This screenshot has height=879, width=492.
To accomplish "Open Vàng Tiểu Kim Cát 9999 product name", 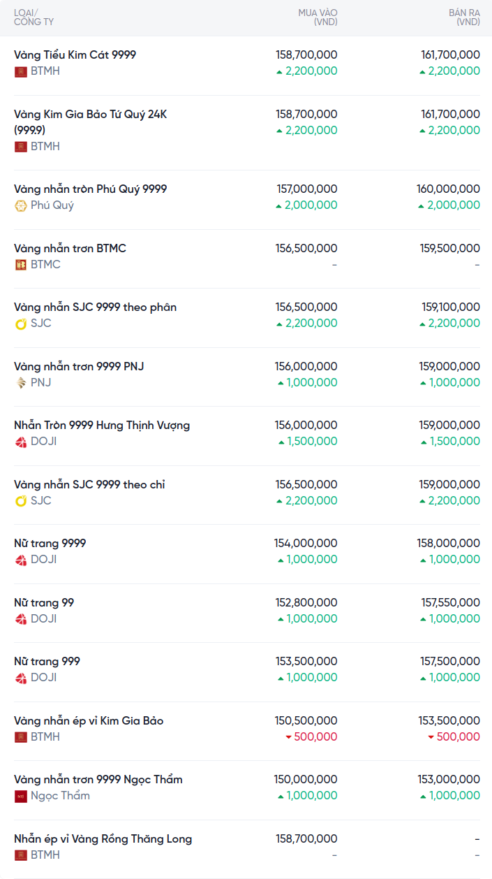I will coord(75,55).
